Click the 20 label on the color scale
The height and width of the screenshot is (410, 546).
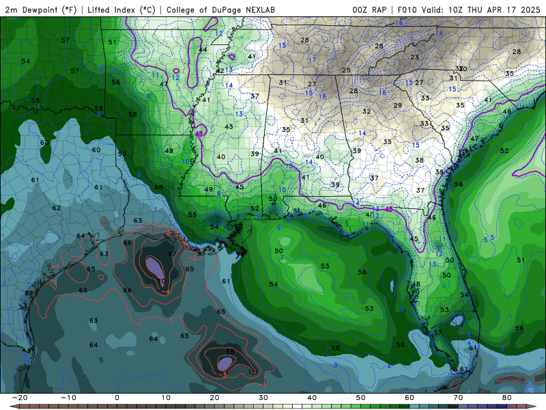[x=214, y=398]
